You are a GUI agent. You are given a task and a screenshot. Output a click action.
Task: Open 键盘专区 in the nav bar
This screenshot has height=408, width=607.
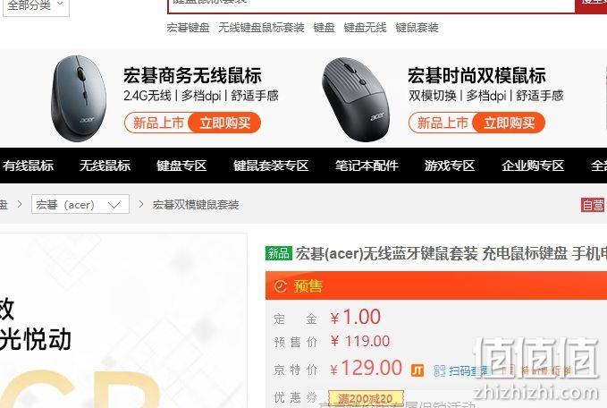[x=181, y=166]
